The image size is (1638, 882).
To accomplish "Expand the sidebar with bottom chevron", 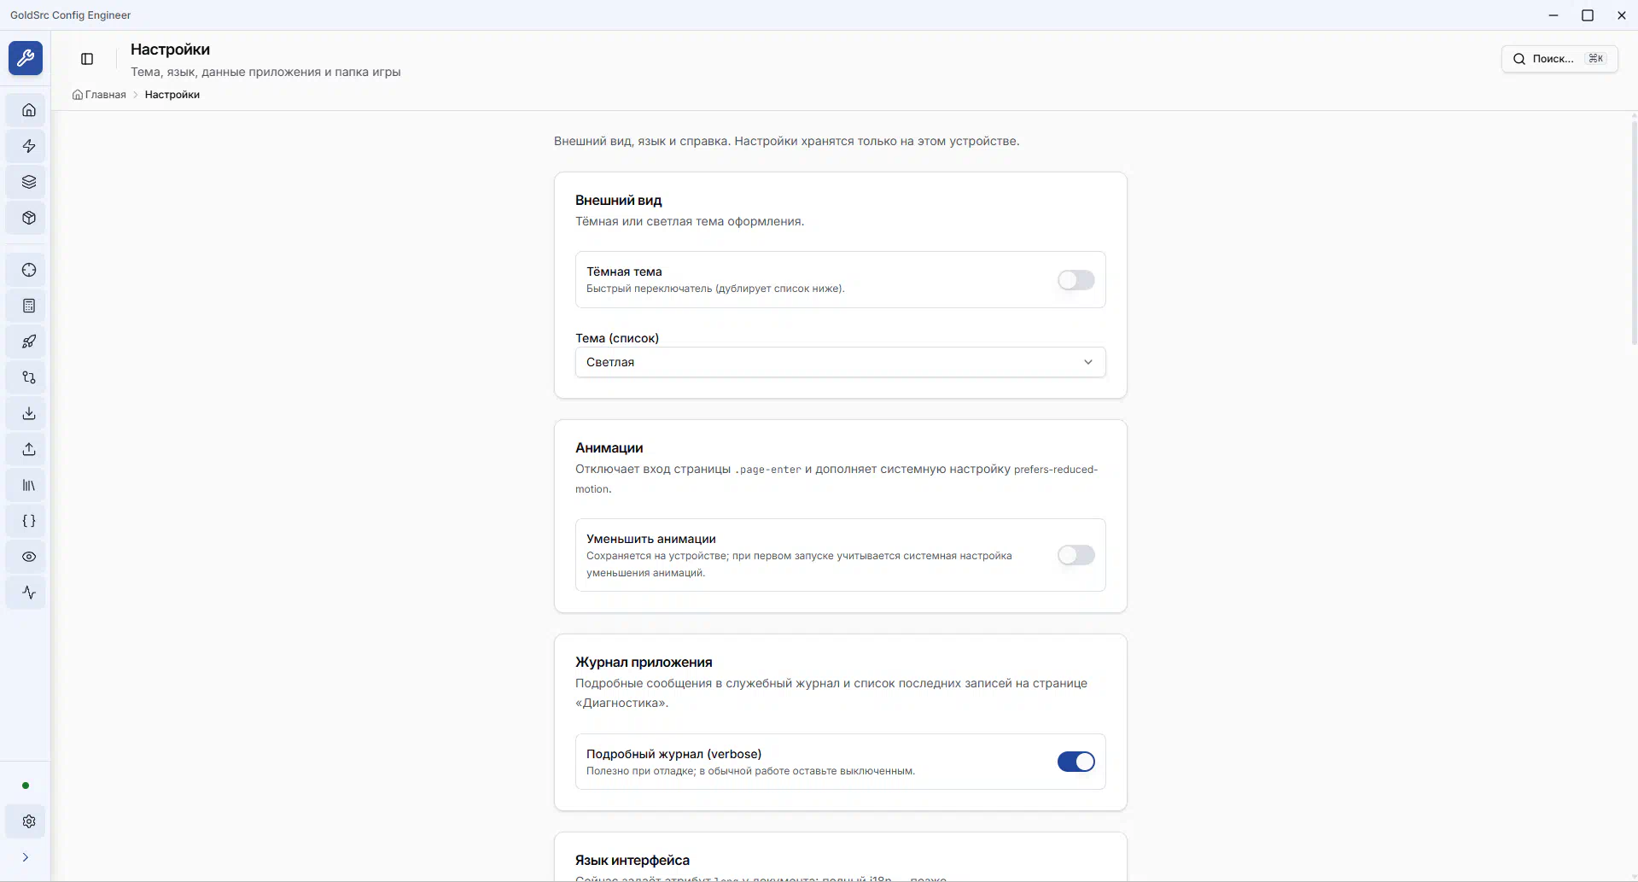I will [x=26, y=857].
